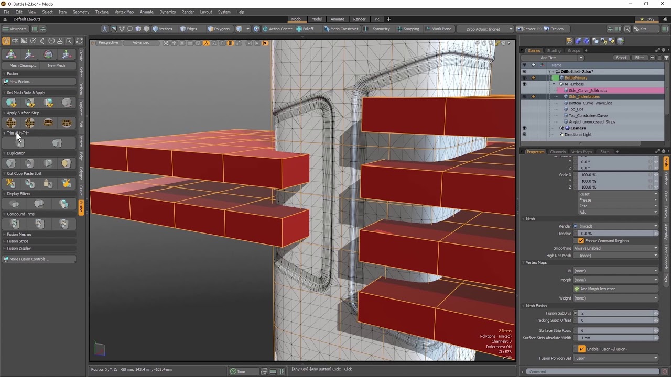Click first Apply Surface Strip icon
The height and width of the screenshot is (377, 671).
coord(11,123)
